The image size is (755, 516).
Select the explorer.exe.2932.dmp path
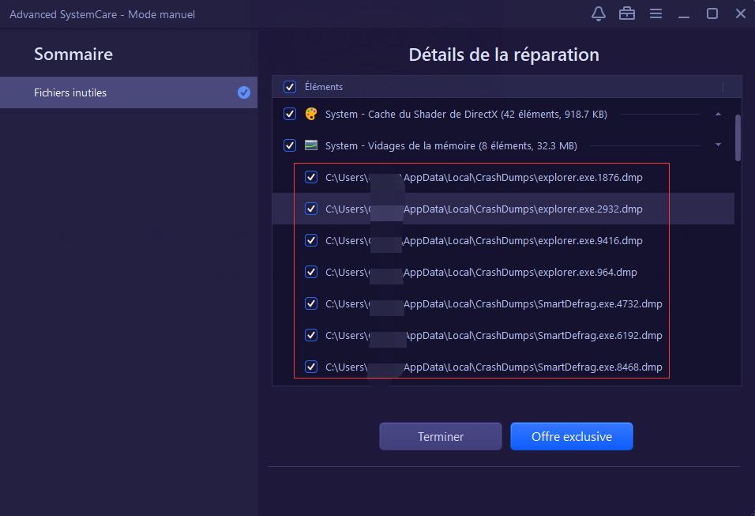coord(484,209)
